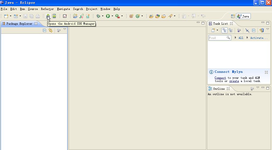
Task: Click the Connect link in Mylyn notice
Action: coord(220,78)
